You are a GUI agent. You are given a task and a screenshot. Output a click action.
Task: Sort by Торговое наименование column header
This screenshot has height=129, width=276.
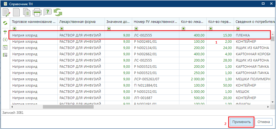34,22
